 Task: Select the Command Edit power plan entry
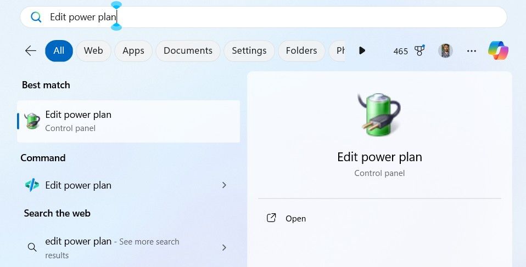128,185
